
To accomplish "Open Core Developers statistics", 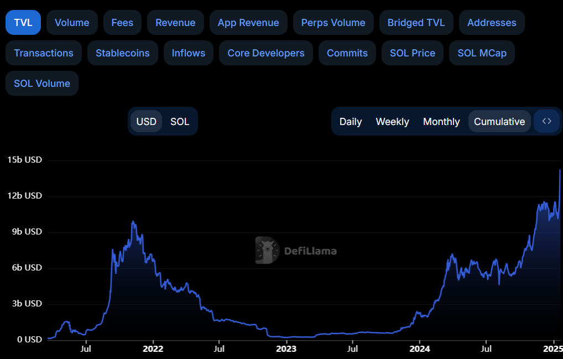I will point(265,53).
